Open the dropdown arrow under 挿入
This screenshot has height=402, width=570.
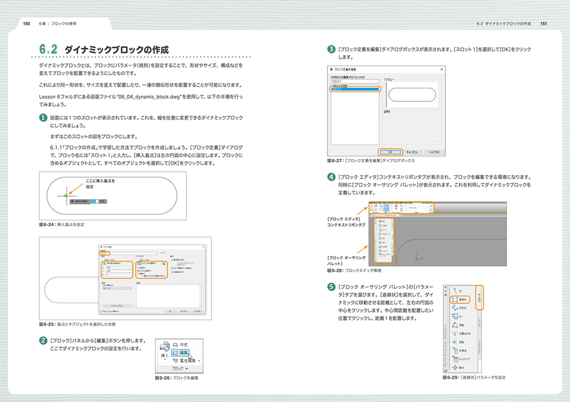(x=165, y=360)
